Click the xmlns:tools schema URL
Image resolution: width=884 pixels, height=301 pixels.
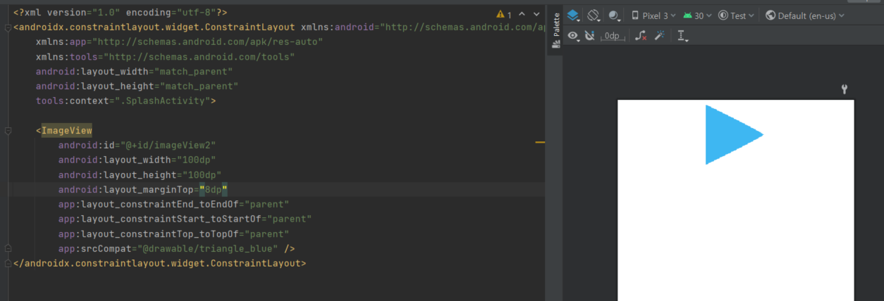(x=199, y=57)
